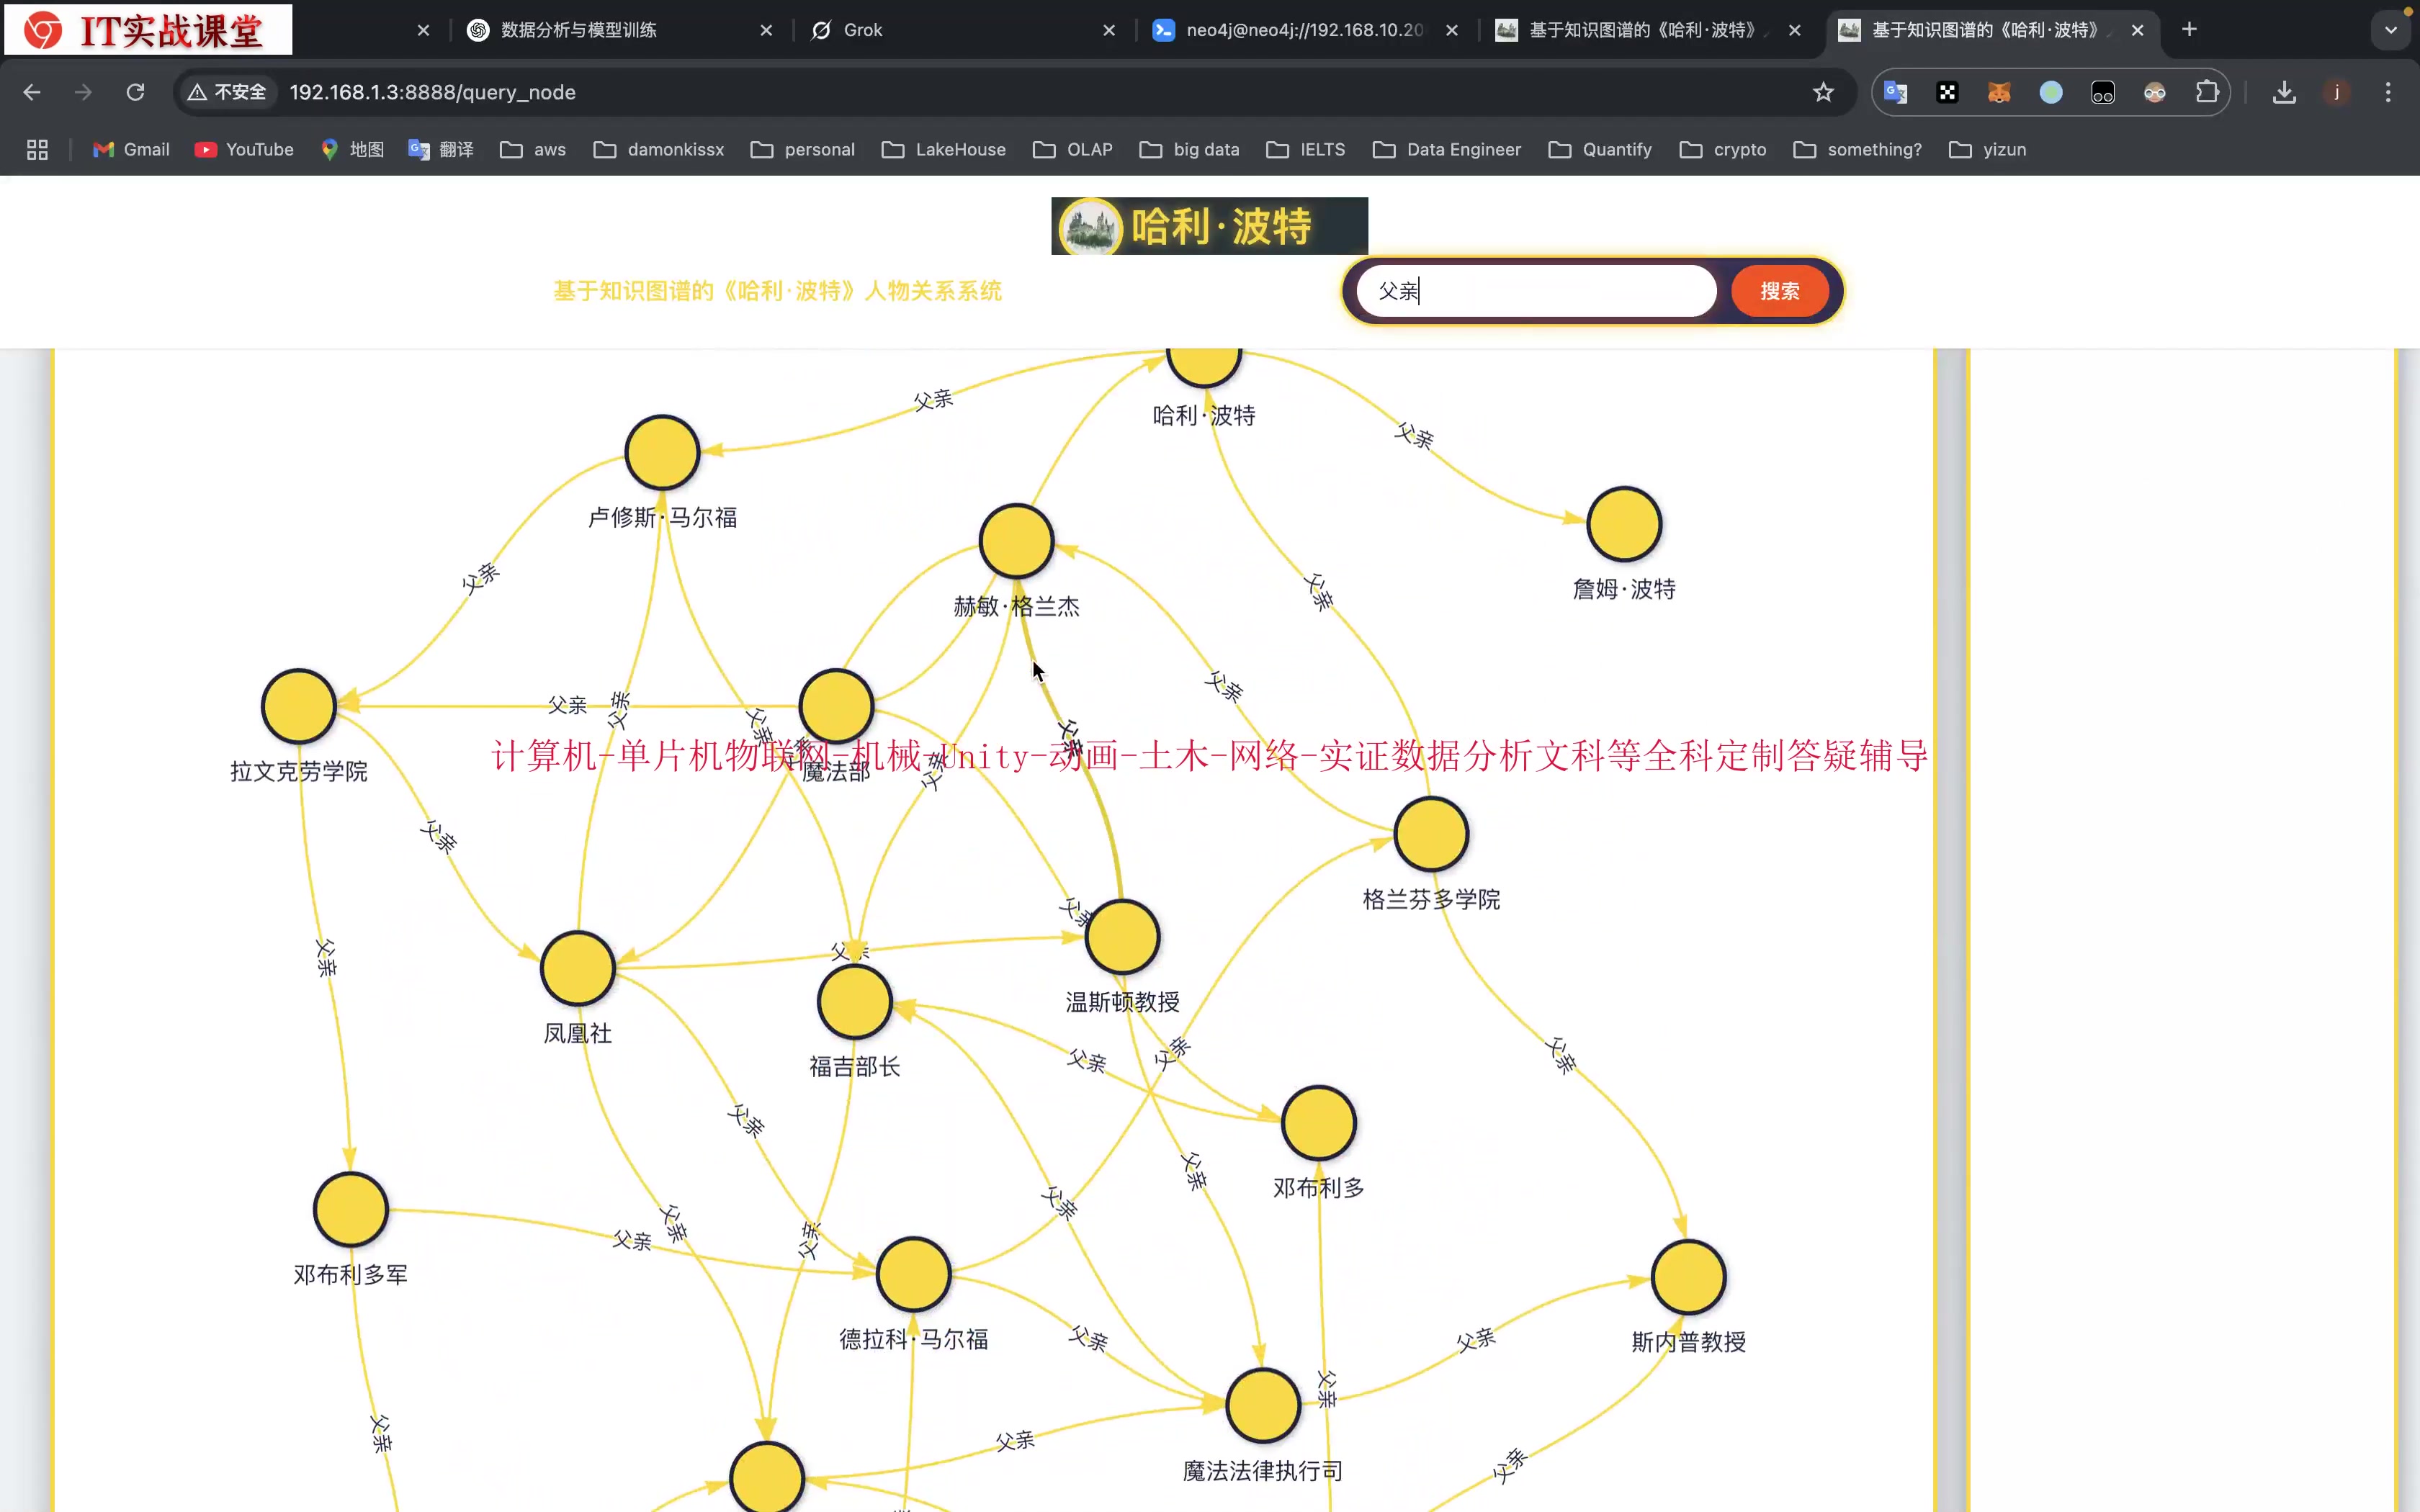Click the bookmark star icon in address bar
Image resolution: width=2420 pixels, height=1512 pixels.
1823,92
